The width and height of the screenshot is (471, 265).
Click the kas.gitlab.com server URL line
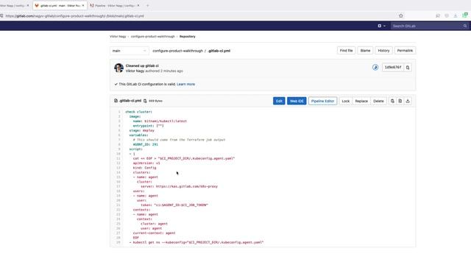(179, 186)
